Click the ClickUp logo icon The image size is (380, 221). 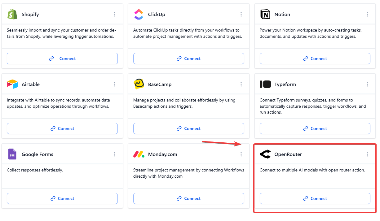139,14
